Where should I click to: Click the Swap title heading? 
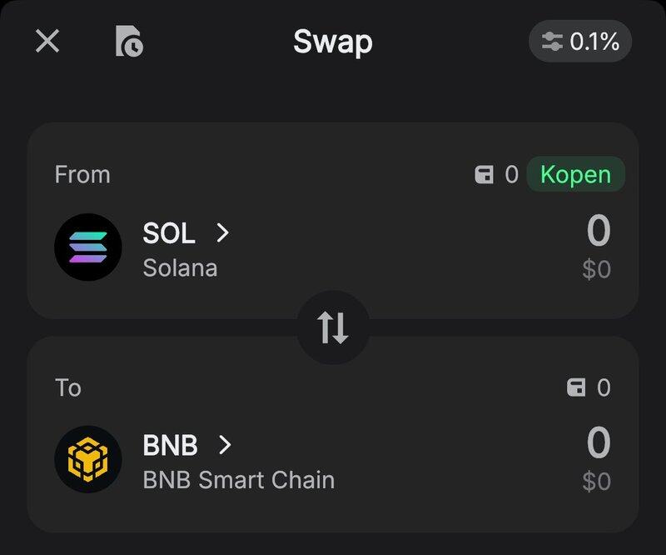pos(332,42)
